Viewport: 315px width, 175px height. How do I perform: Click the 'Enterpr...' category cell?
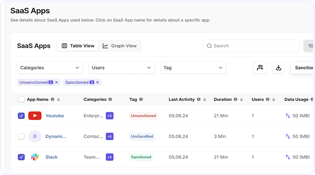[93, 116]
